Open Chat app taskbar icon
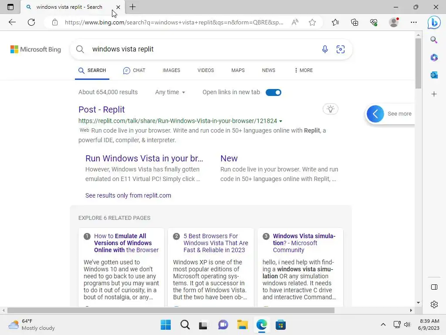Image resolution: width=446 pixels, height=335 pixels. [x=223, y=325]
